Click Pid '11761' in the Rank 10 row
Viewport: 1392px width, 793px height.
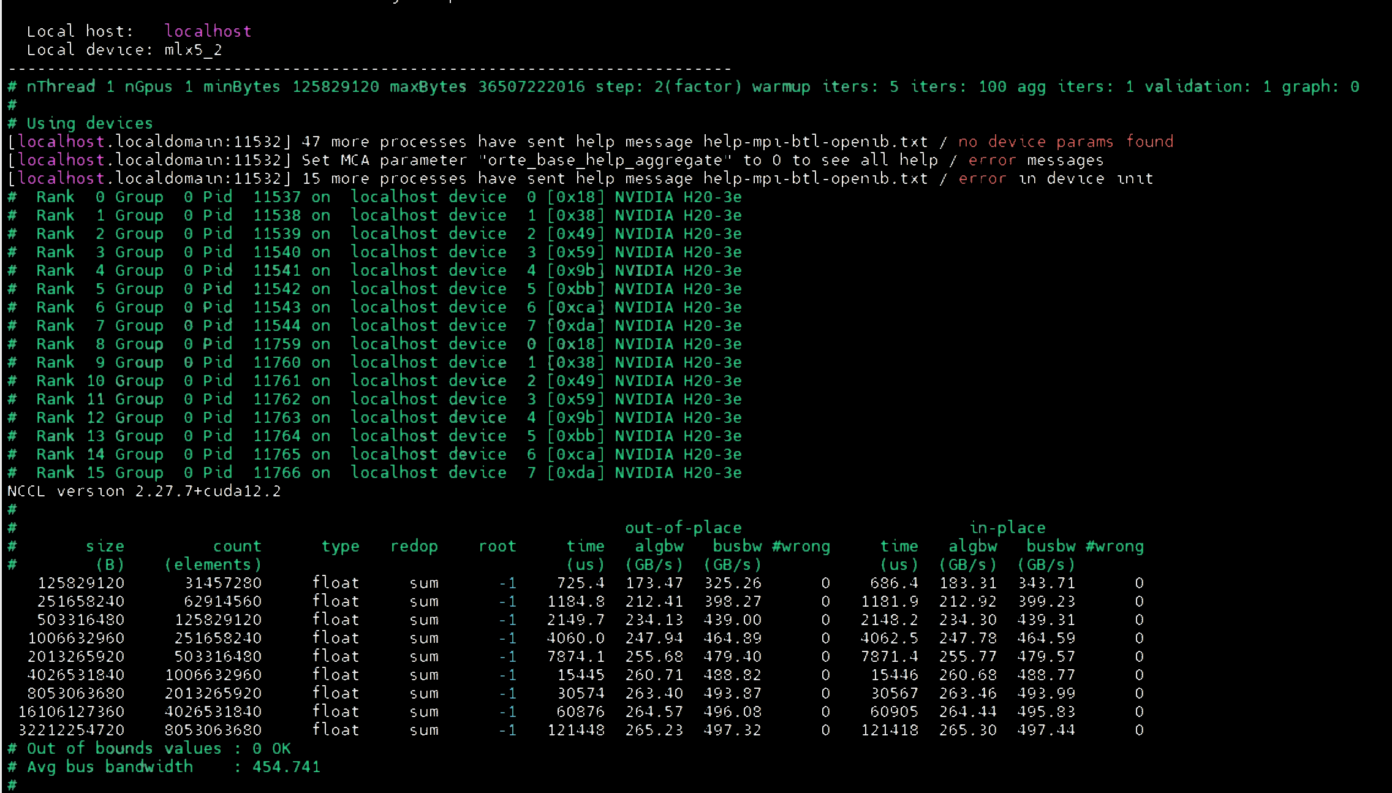(277, 381)
